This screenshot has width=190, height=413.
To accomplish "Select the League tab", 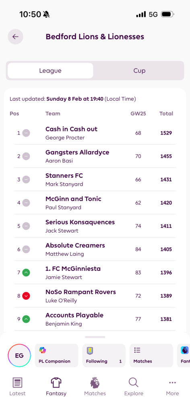I will (x=50, y=71).
